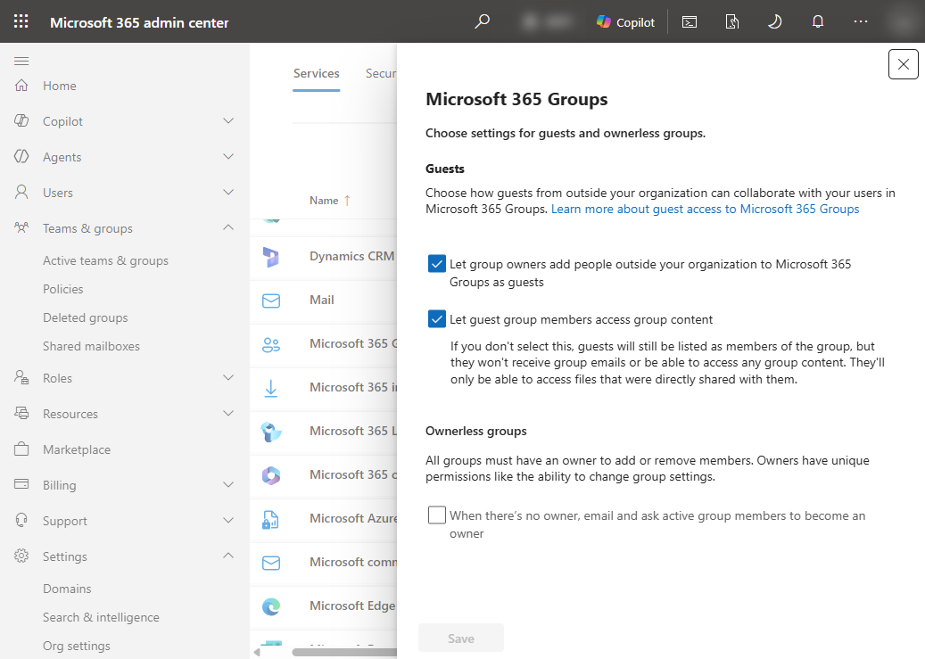Open the app launcher waffle icon

(21, 21)
